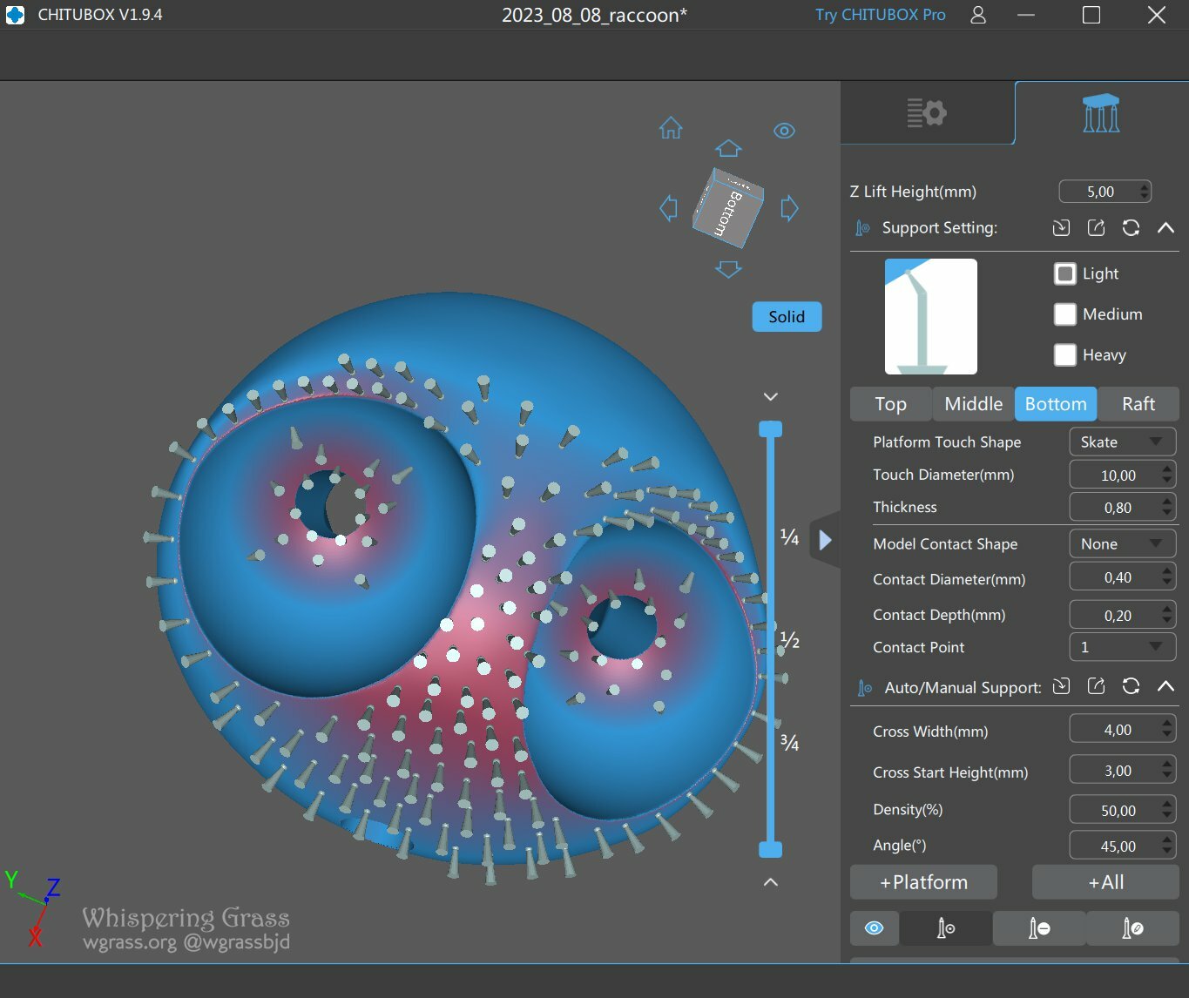Reset support setting icon
This screenshot has width=1189, height=998.
pos(1131,227)
